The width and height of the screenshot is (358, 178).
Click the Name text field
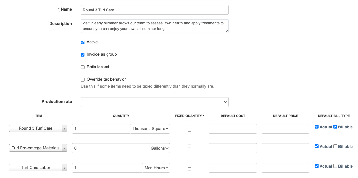click(x=155, y=10)
